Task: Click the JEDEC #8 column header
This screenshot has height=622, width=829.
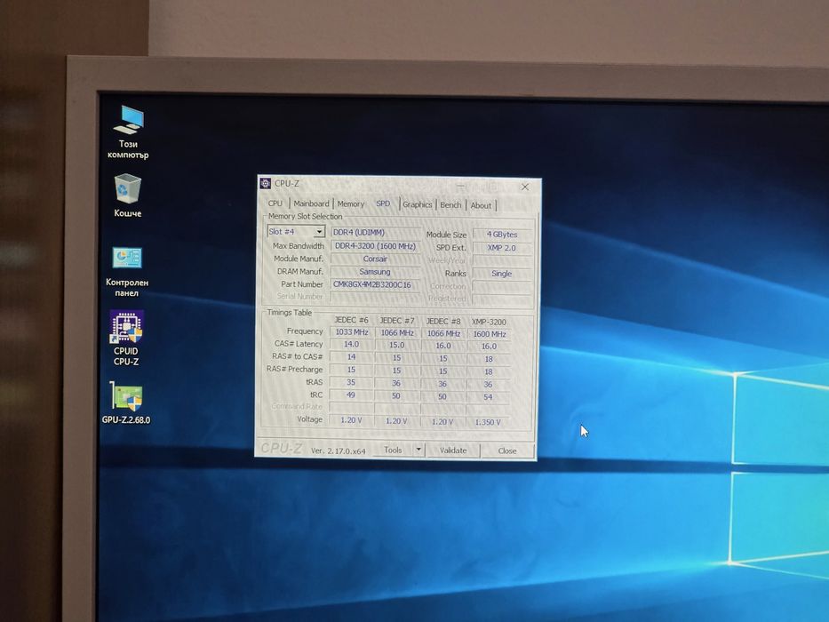Action: tap(443, 321)
